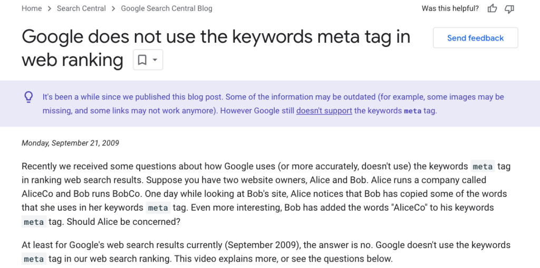Open the bookmark dropdown arrow beside title
The width and height of the screenshot is (540, 268).
155,60
